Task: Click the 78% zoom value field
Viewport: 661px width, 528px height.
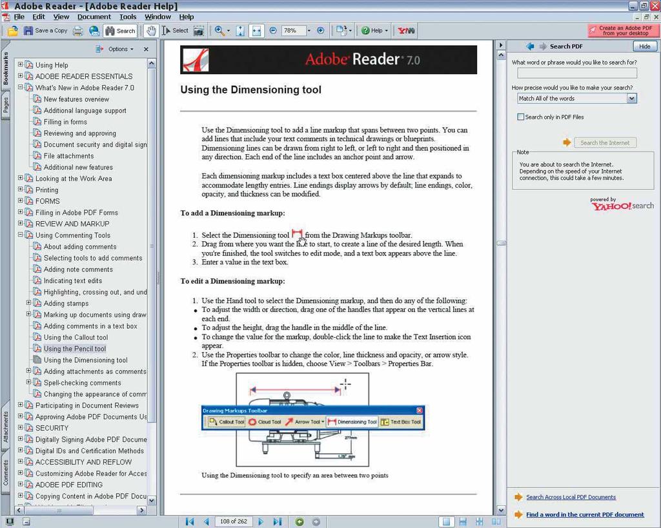Action: point(293,30)
